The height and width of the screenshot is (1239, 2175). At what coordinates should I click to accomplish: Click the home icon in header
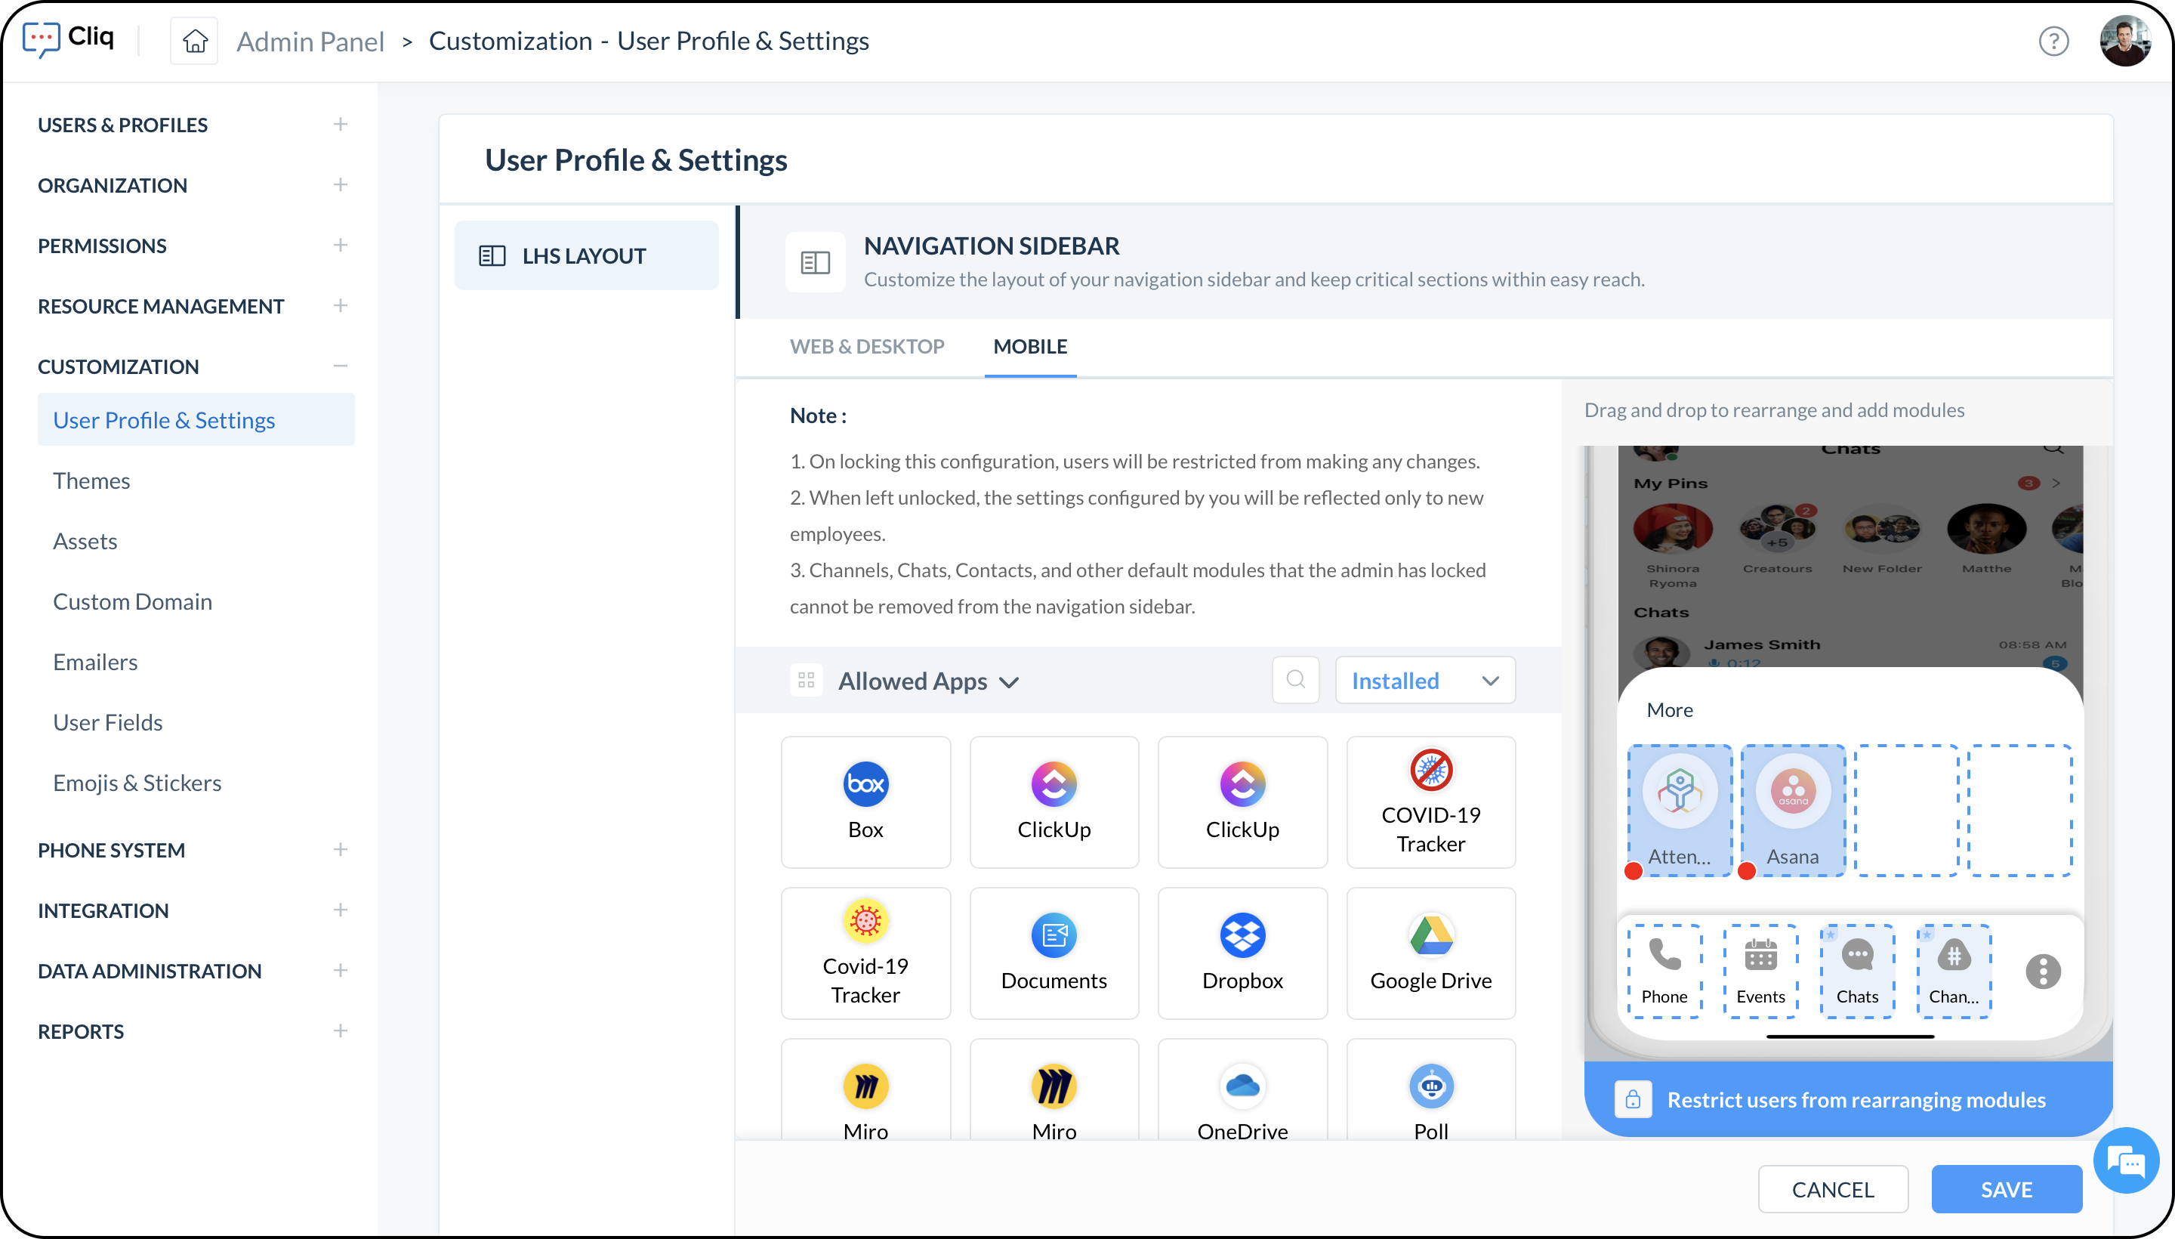pos(195,41)
